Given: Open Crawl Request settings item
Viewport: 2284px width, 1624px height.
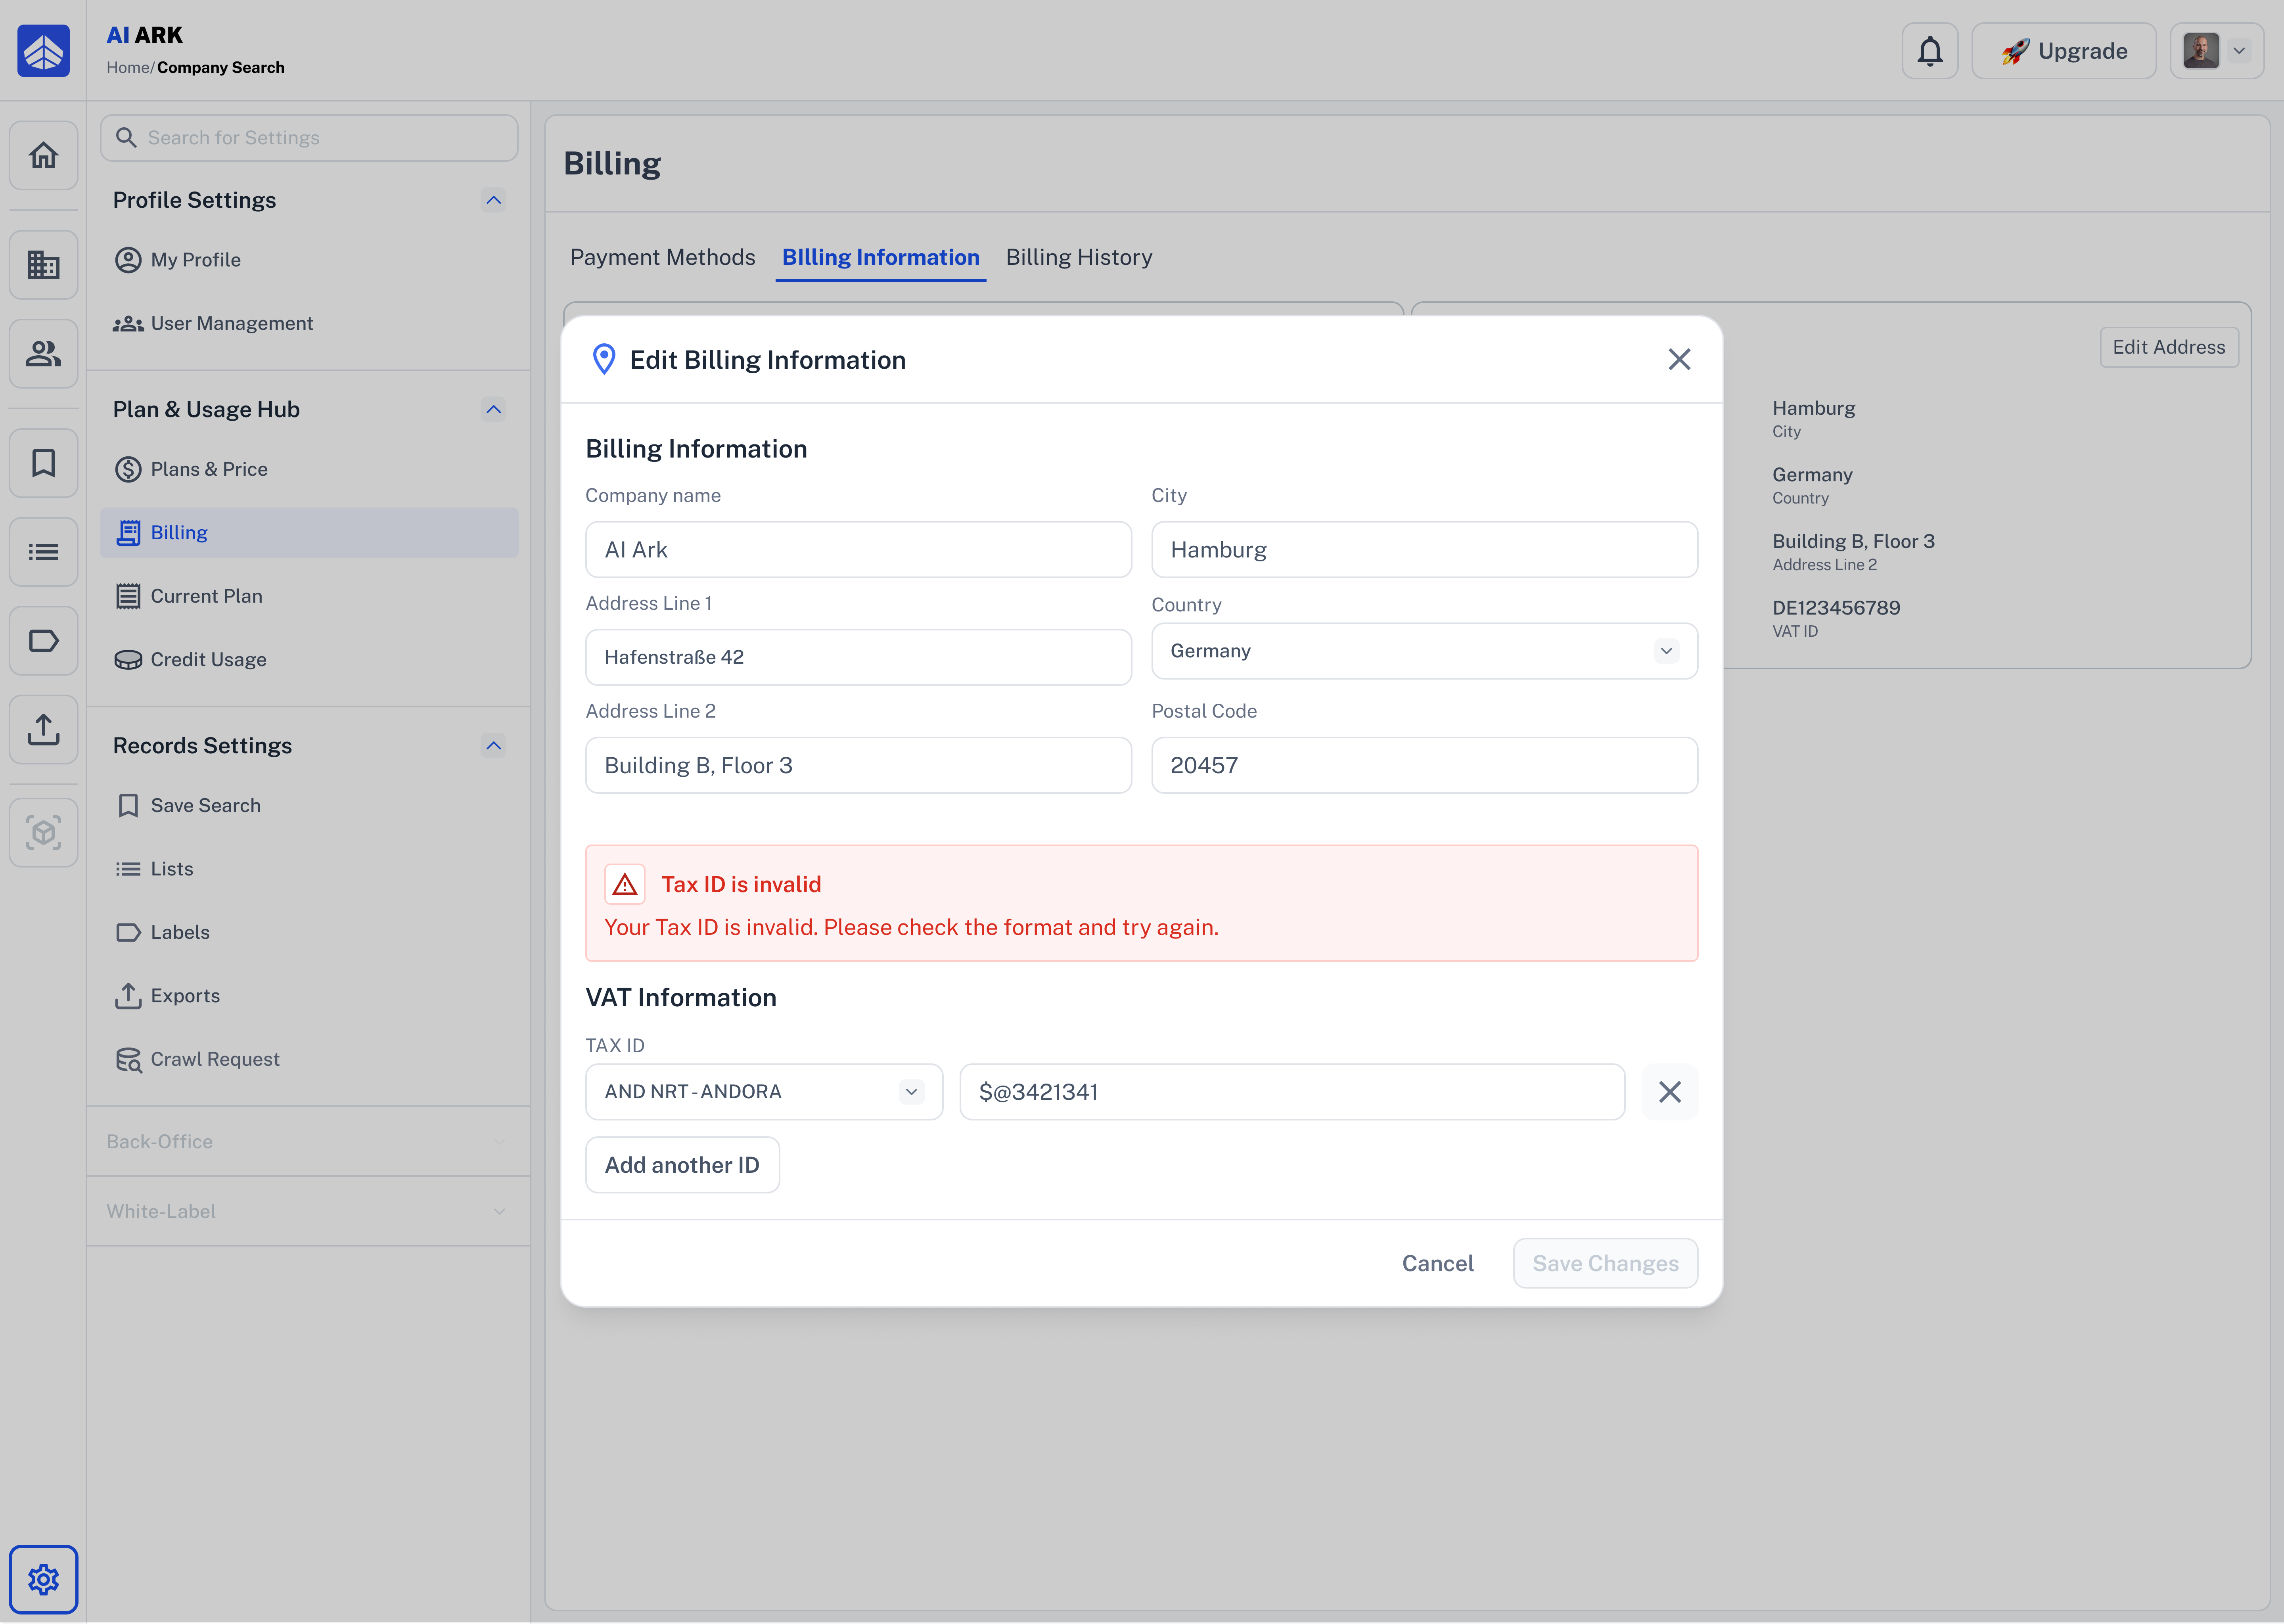Looking at the screenshot, I should (x=309, y=1060).
